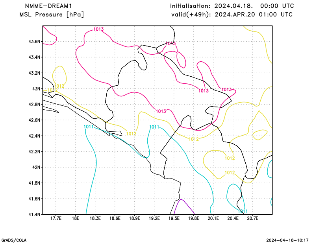315x243 pixels.
Task: Select the 20.4E longitude label
Action: pos(233,218)
